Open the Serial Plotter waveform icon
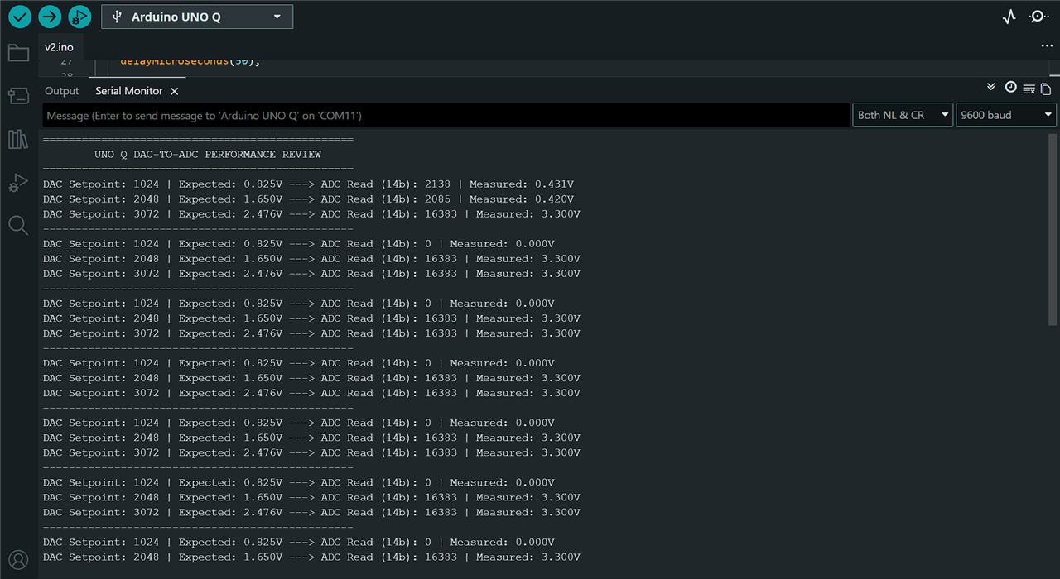Screen dimensions: 1060x579 point(1009,17)
